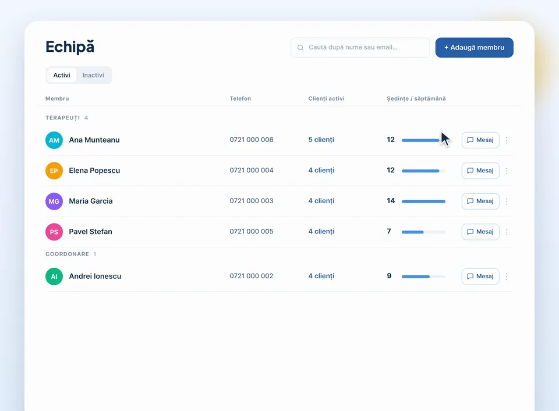
Task: Focus the search by name or email field
Action: pos(360,47)
